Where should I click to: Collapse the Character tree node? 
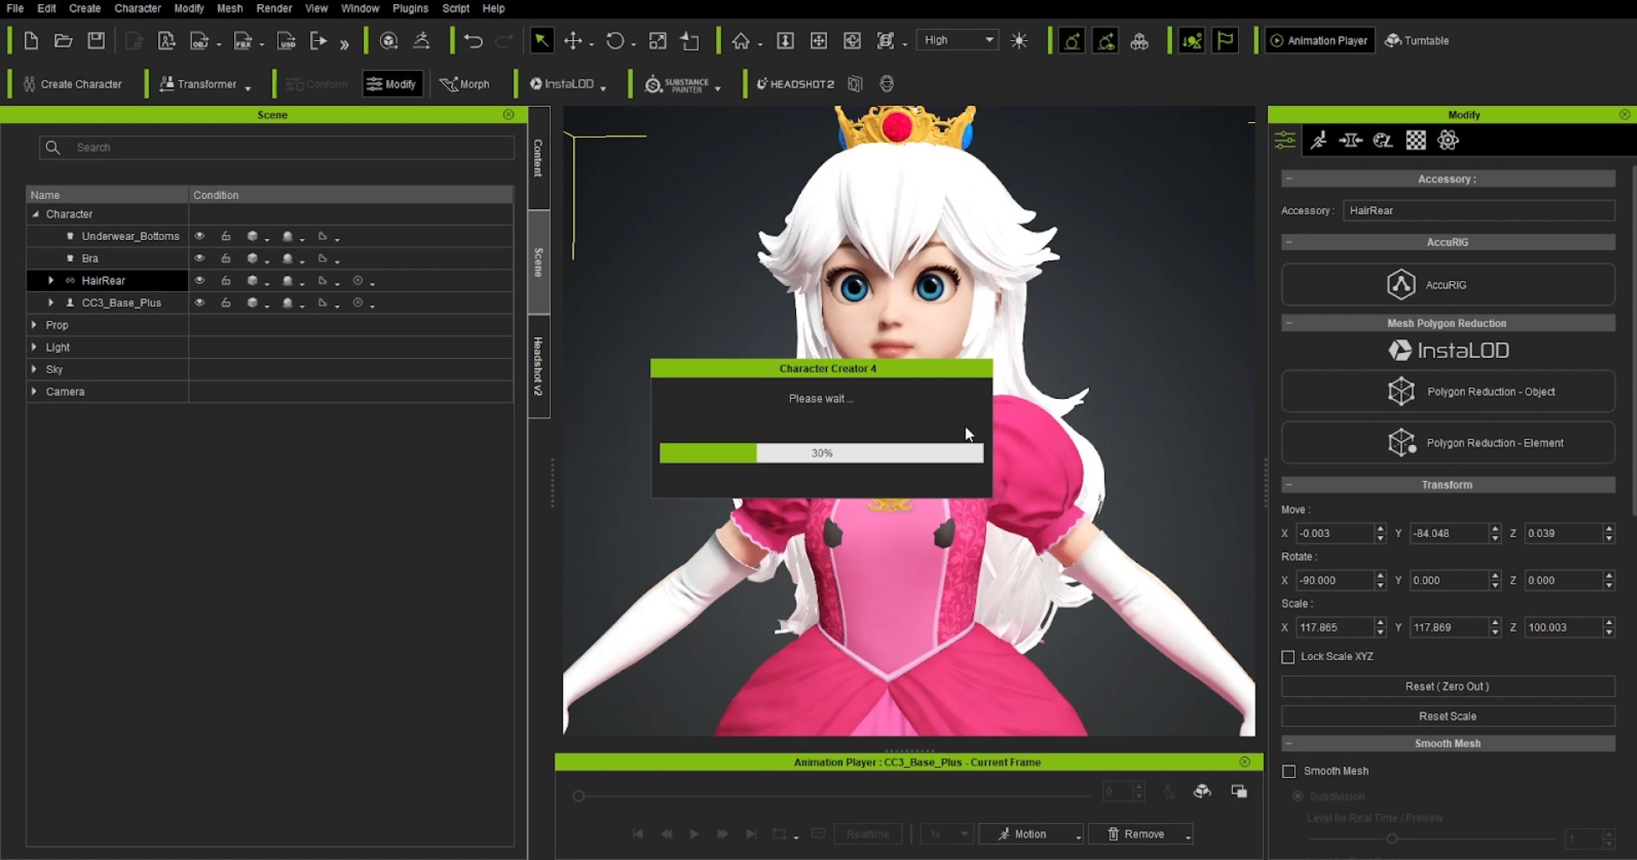coord(35,214)
